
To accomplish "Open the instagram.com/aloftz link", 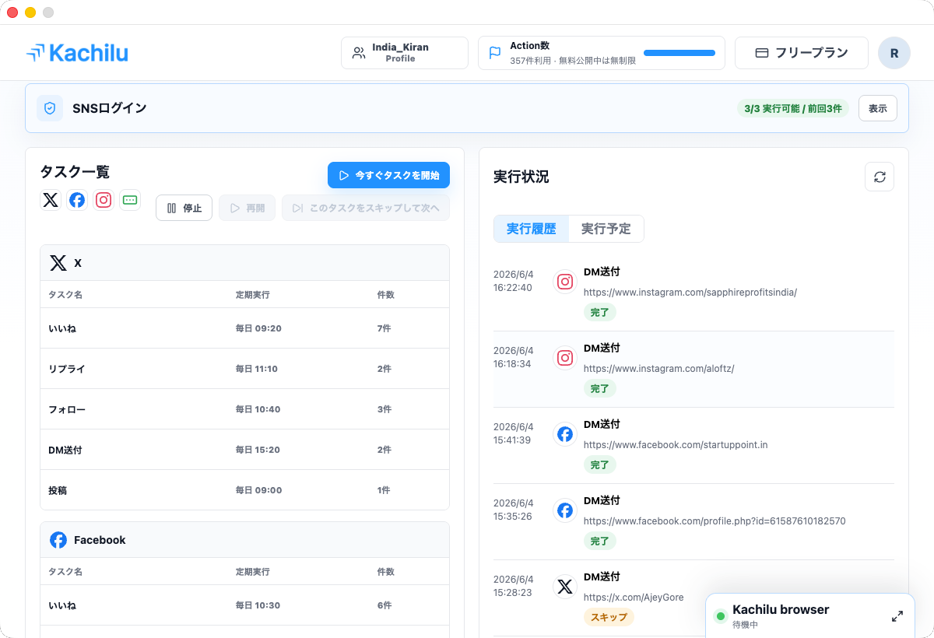I will 658,369.
